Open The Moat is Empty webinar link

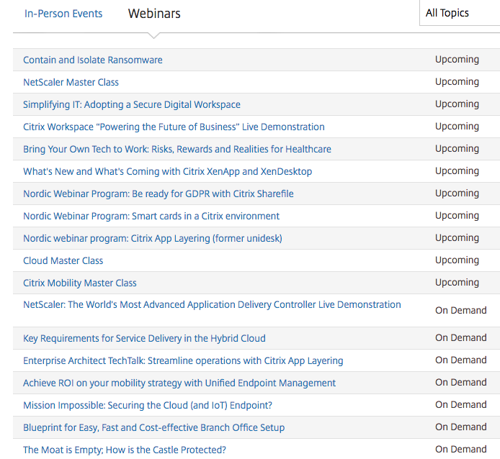click(x=125, y=450)
